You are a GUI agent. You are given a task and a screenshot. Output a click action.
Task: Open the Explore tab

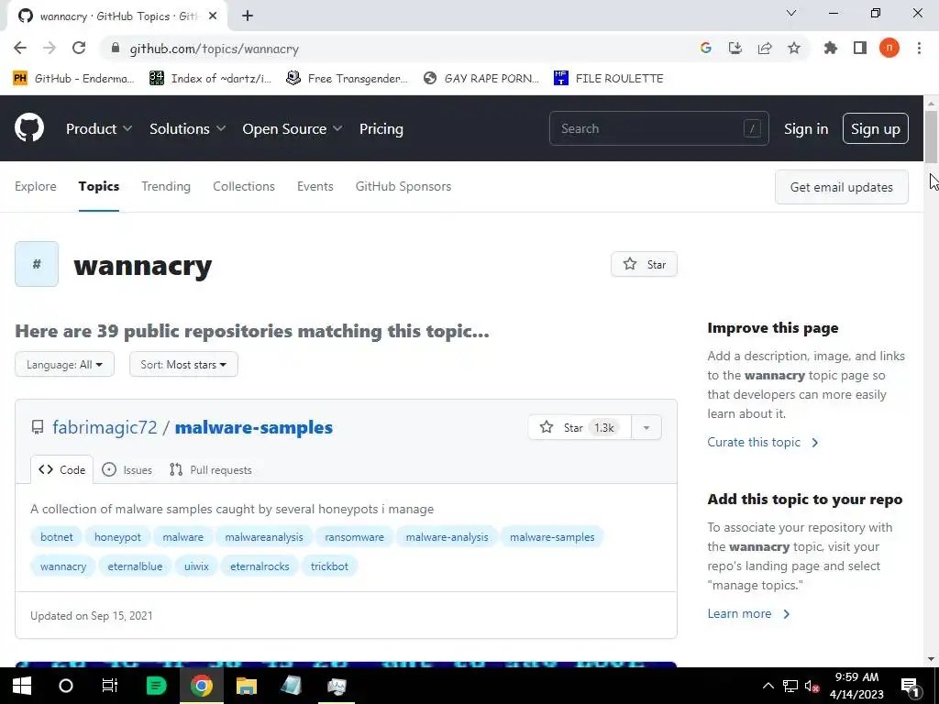click(36, 186)
